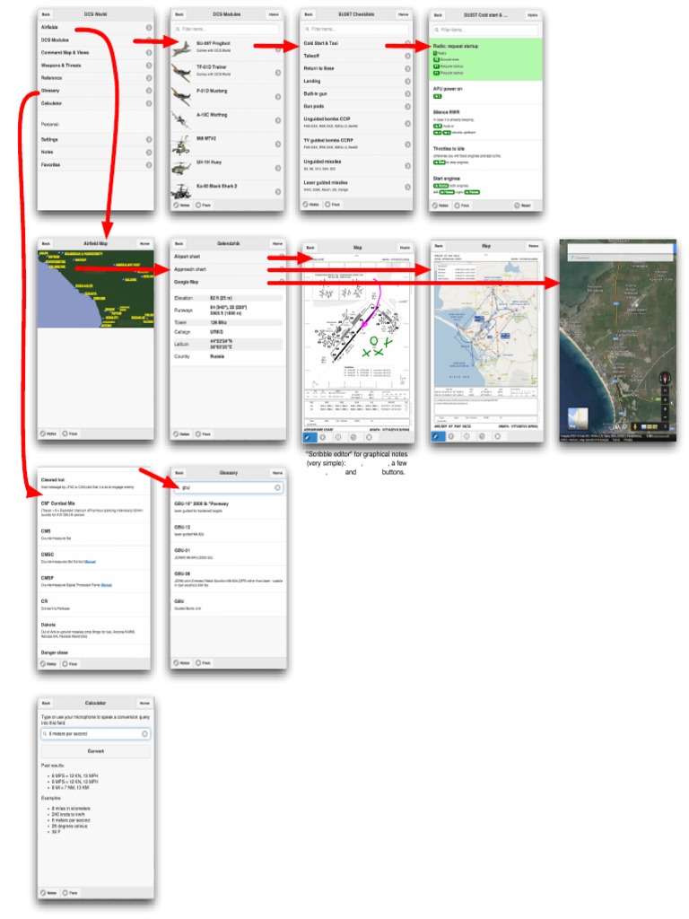Open Gun pods checklist chevron
The height and width of the screenshot is (919, 689).
pyautogui.click(x=407, y=107)
